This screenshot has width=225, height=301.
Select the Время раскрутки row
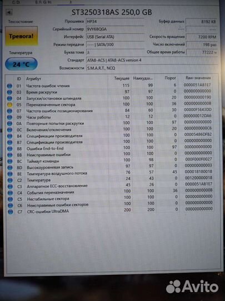pos(109,92)
